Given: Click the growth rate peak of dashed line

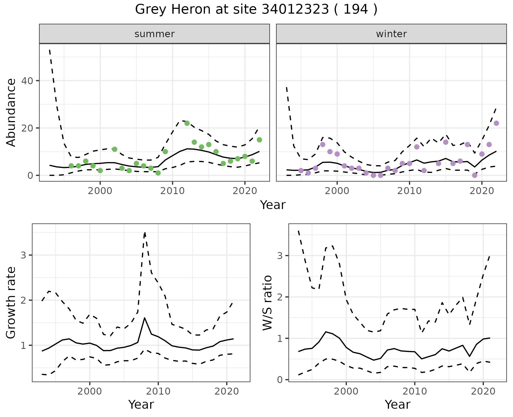Looking at the screenshot, I should coord(145,233).
